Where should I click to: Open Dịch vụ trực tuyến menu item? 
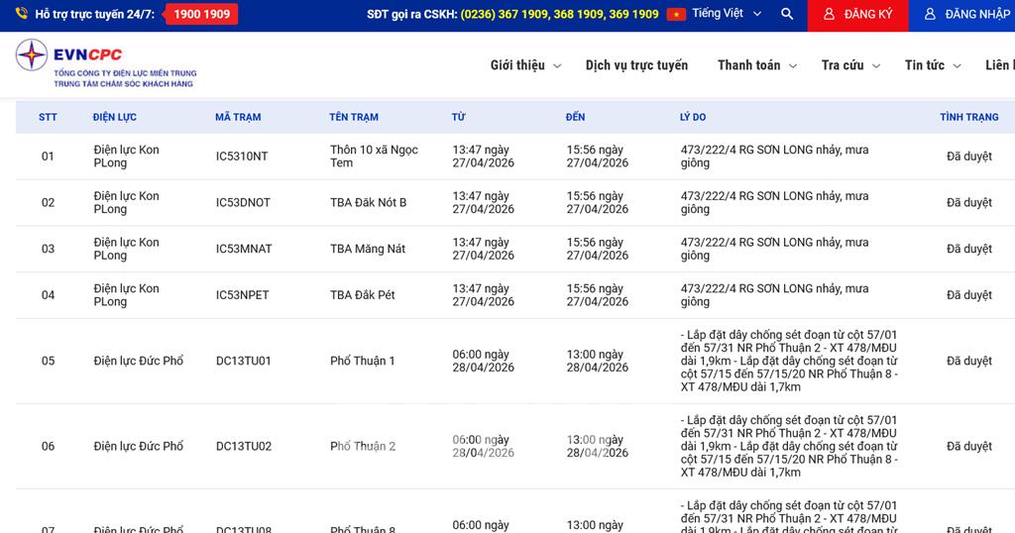(x=636, y=65)
